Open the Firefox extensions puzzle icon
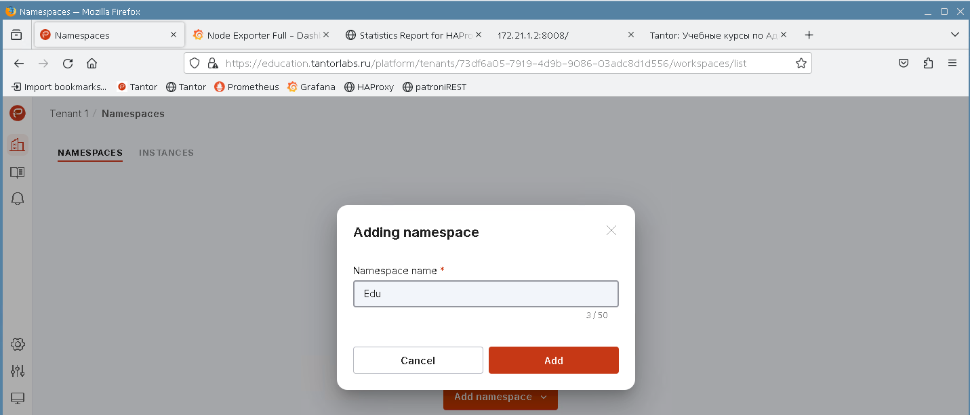Image resolution: width=970 pixels, height=415 pixels. [x=928, y=64]
